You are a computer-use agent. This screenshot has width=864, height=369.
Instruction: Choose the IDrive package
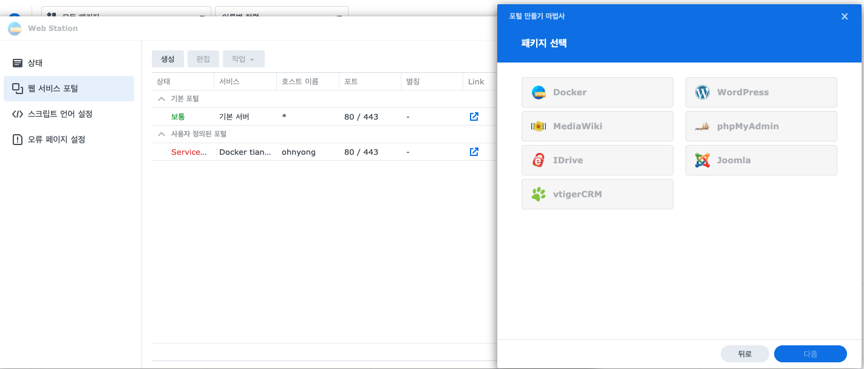coord(597,160)
